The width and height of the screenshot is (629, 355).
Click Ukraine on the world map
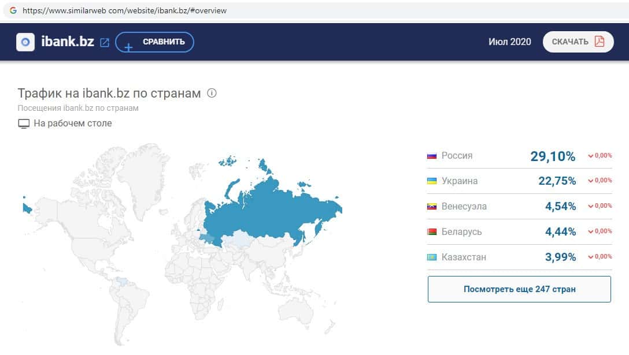208,238
